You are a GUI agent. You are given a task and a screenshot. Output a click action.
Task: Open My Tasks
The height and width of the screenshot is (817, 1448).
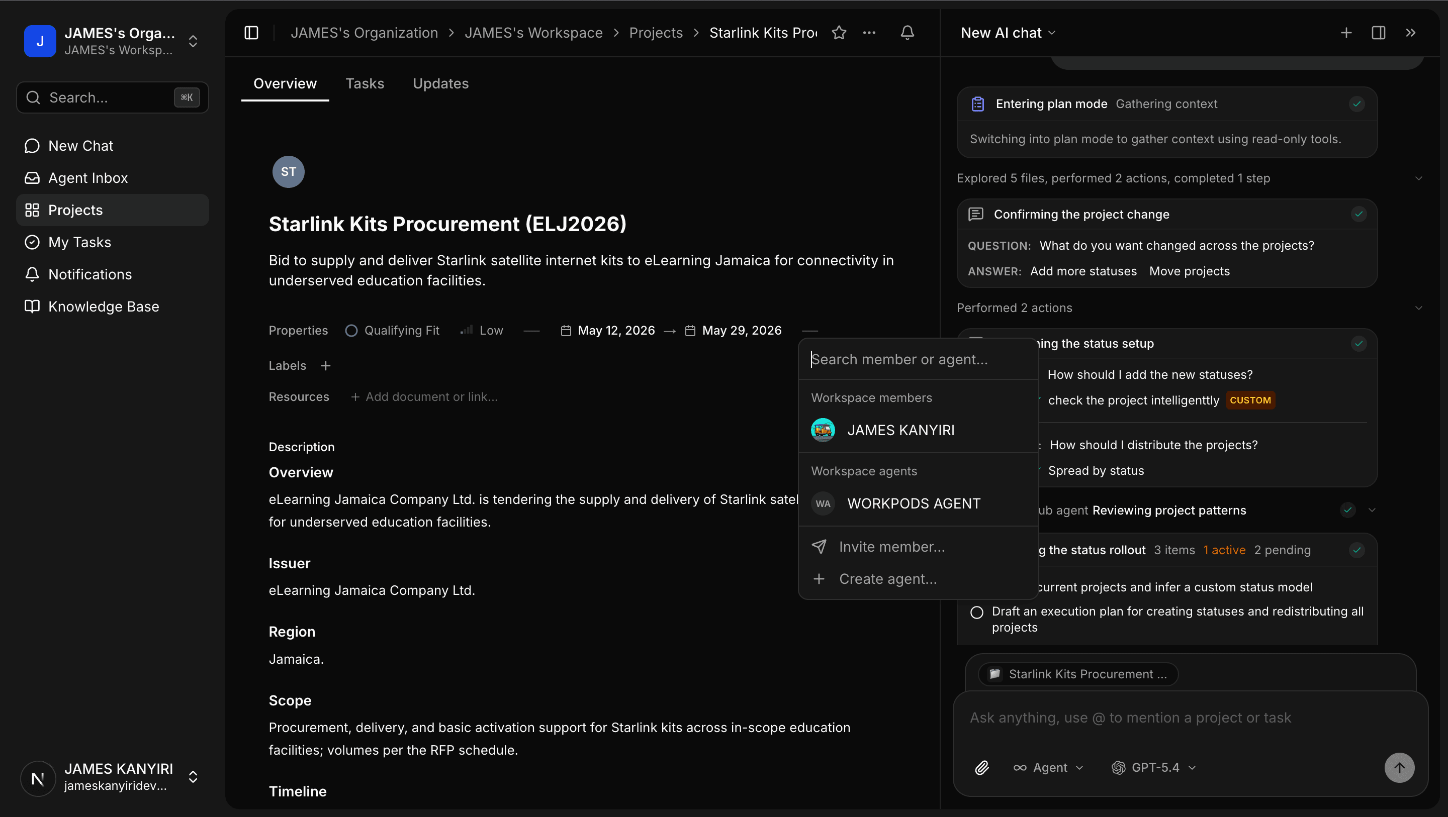tap(113, 242)
